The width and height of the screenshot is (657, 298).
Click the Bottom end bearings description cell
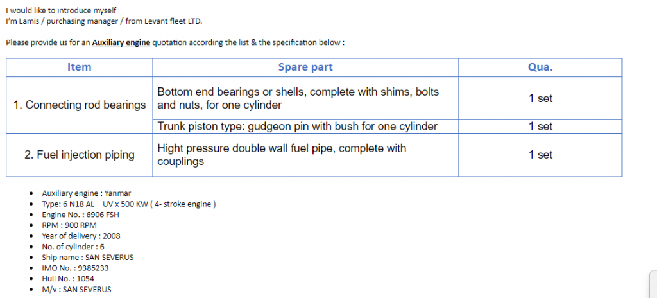[305, 98]
